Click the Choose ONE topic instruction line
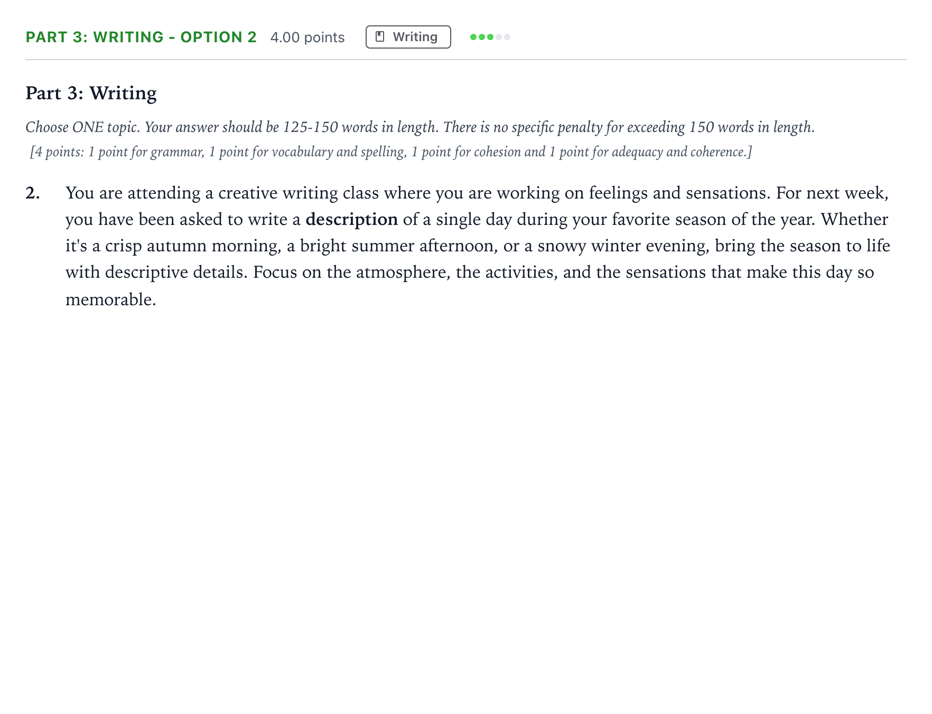This screenshot has width=932, height=714. click(x=420, y=127)
